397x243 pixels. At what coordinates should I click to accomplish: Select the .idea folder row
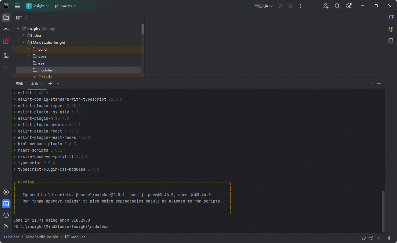click(78, 35)
